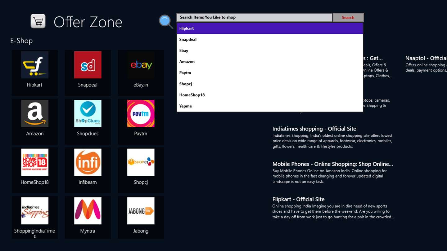The image size is (447, 251).
Task: Pick Shopcj in the suggestion list
Action: [x=270, y=84]
